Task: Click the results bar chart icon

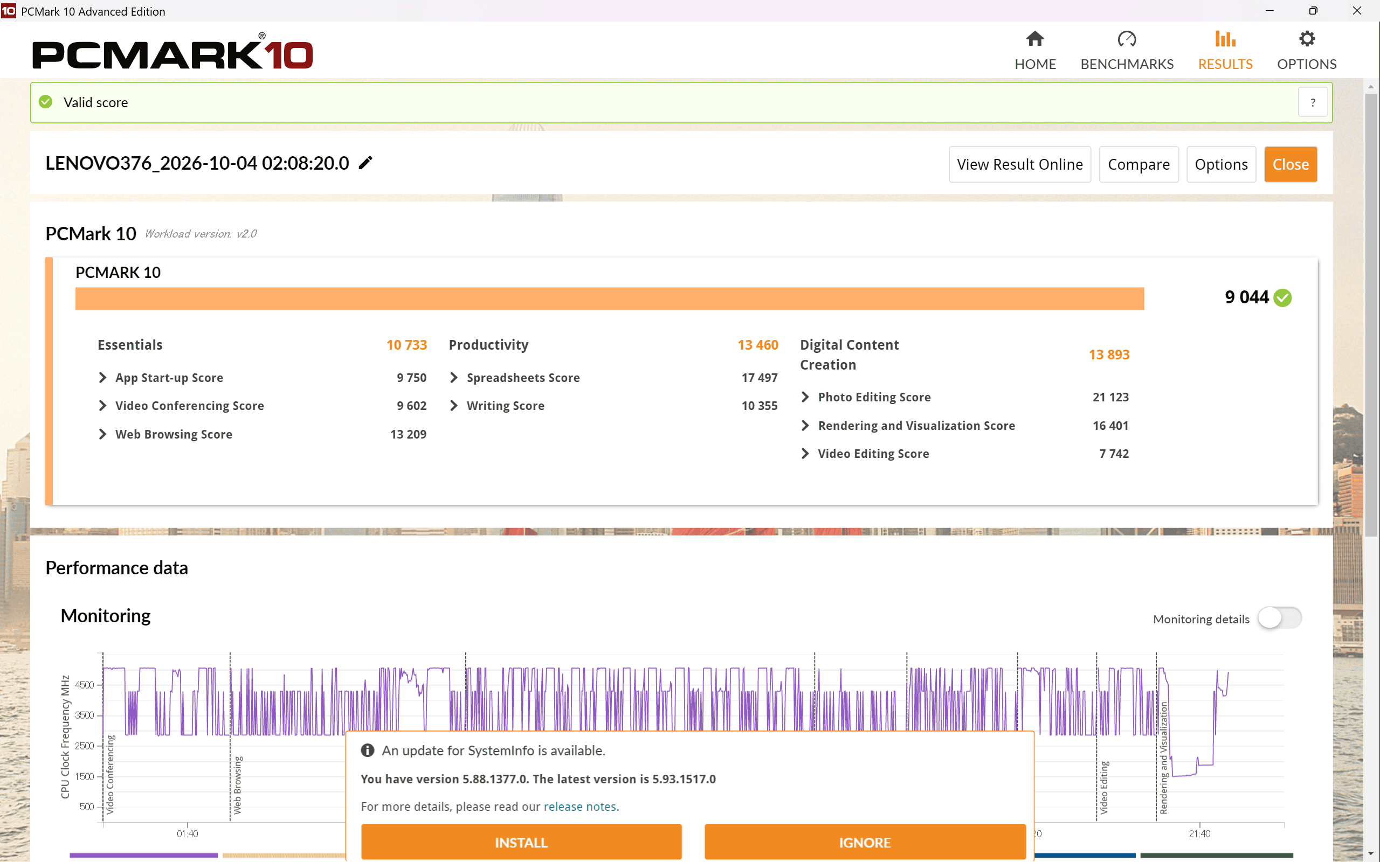Action: (x=1225, y=39)
